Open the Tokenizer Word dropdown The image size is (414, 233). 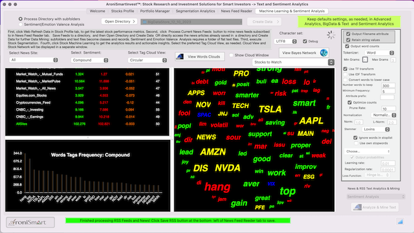pyautogui.click(x=379, y=53)
